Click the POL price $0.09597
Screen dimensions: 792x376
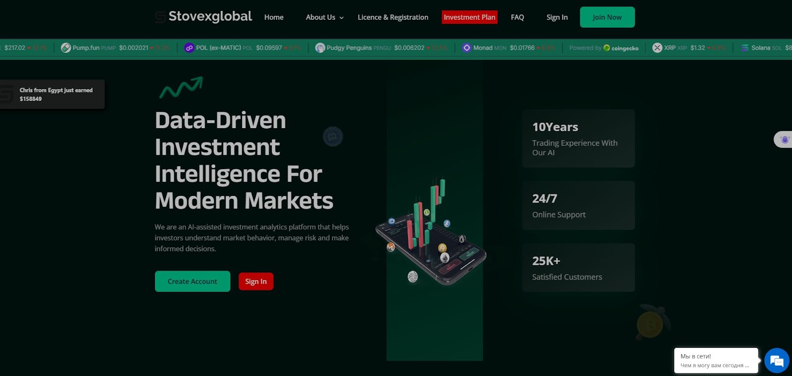point(269,48)
